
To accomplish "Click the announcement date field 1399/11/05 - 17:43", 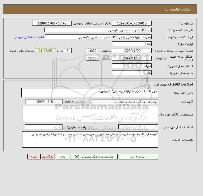I will pyautogui.click(x=52, y=23).
